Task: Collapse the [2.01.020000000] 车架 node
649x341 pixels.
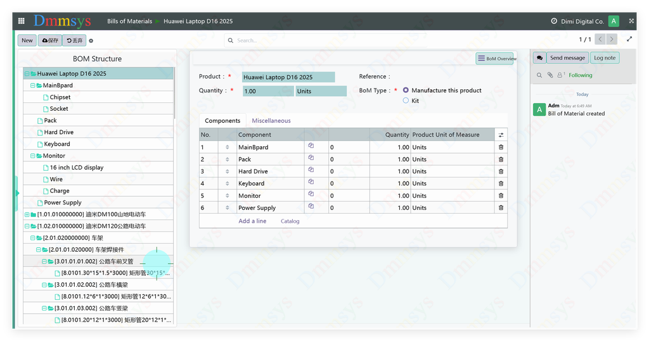Action: pyautogui.click(x=33, y=238)
